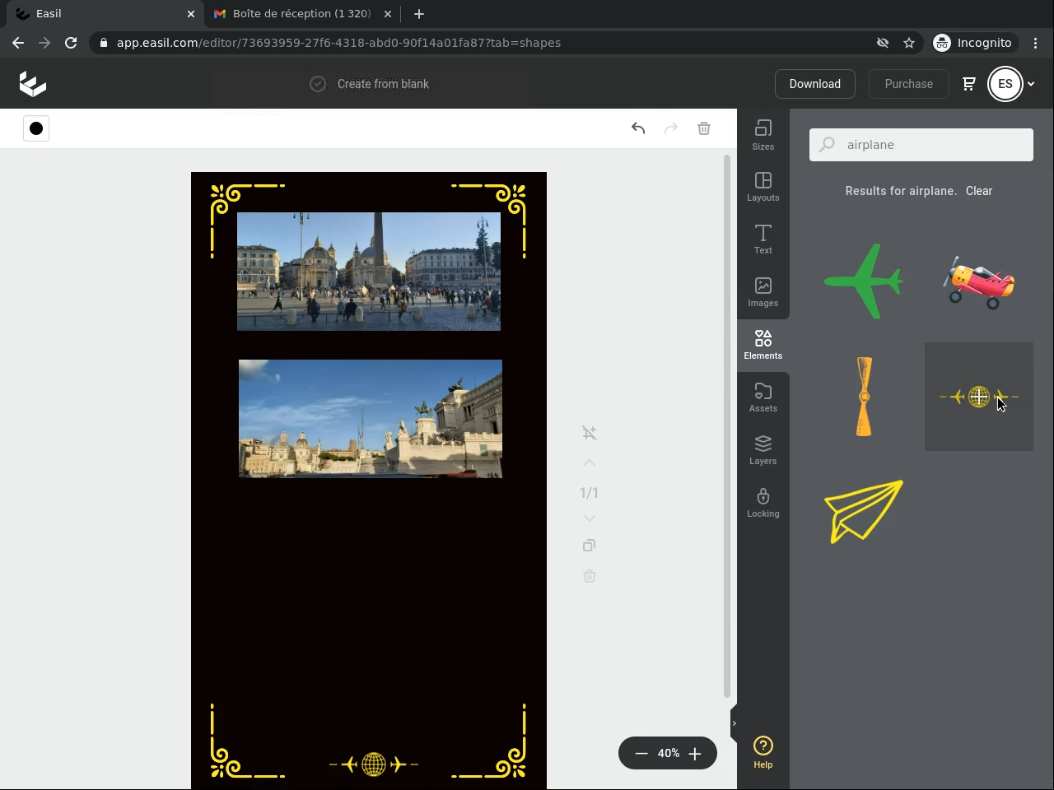Select the Elements panel

point(763,345)
